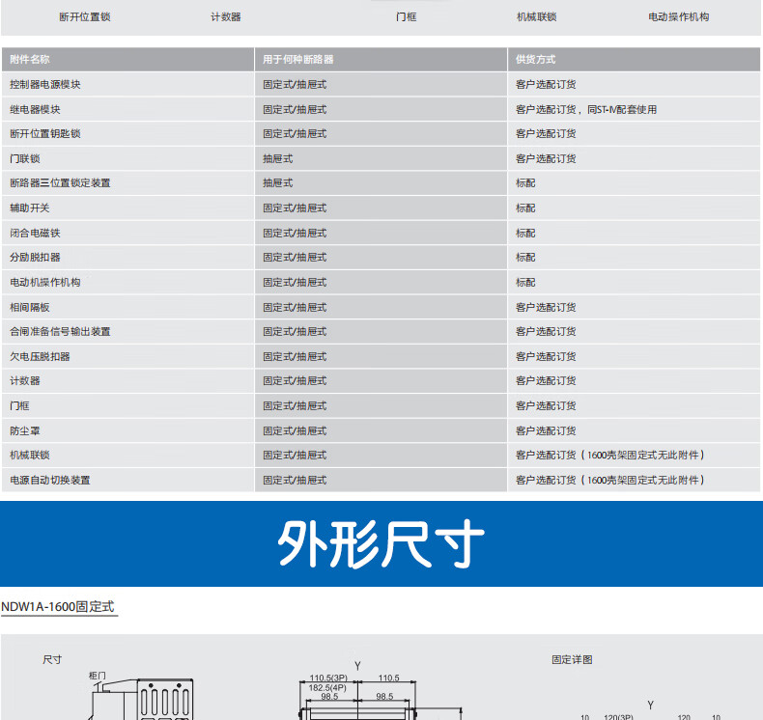Click the 附件名称 column header
The width and height of the screenshot is (763, 720).
(x=30, y=60)
